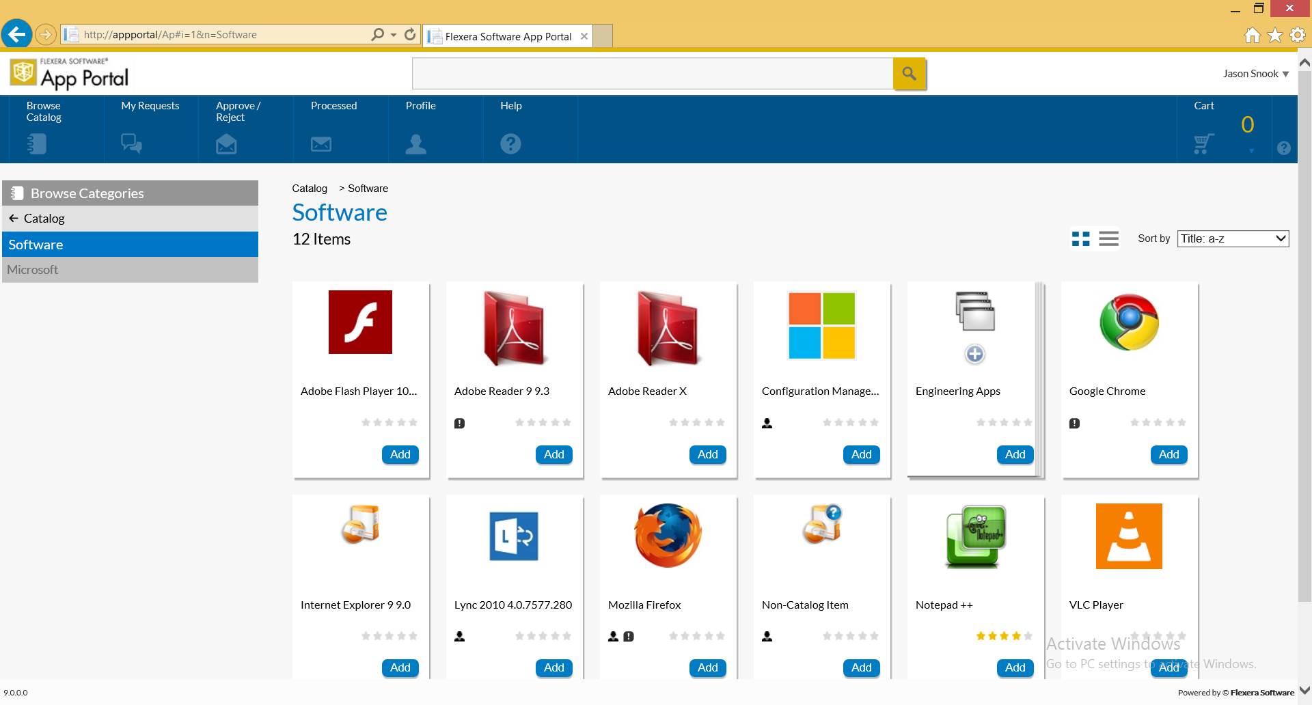Add Adobe Reader X to cart

pos(707,454)
